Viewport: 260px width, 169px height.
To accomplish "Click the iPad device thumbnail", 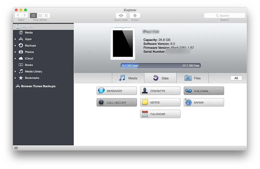I will 123,44.
